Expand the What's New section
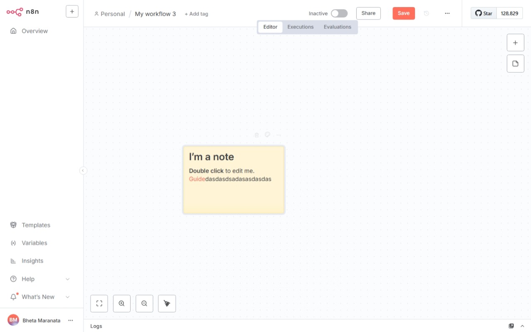The image size is (531, 332). pos(68,297)
